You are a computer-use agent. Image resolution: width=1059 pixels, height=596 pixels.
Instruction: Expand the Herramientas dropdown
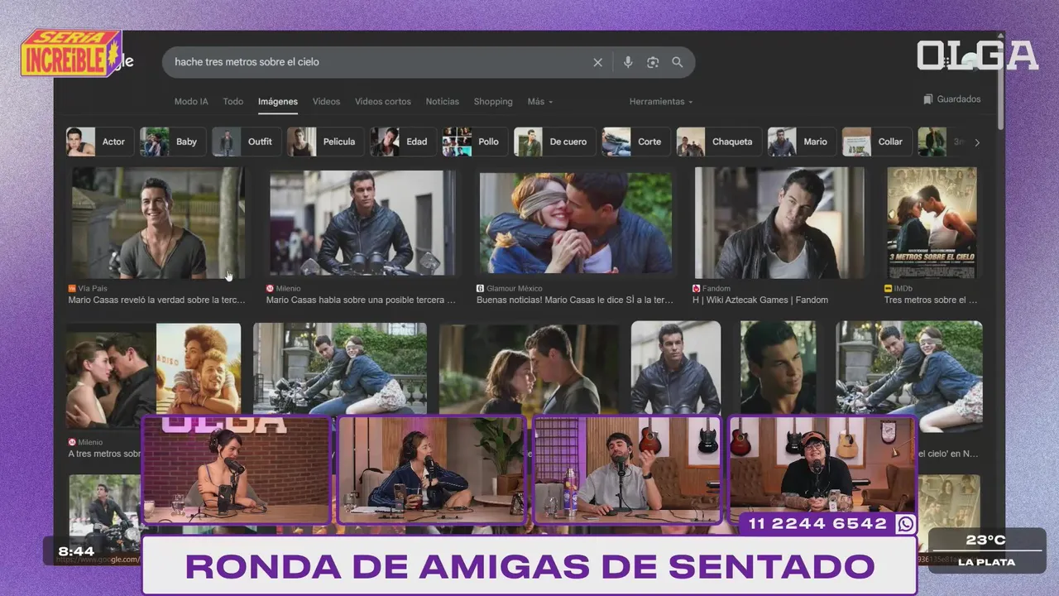pos(661,102)
